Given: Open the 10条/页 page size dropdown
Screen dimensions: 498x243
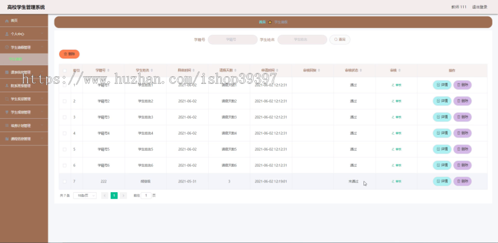Looking at the screenshot, I should coord(85,196).
